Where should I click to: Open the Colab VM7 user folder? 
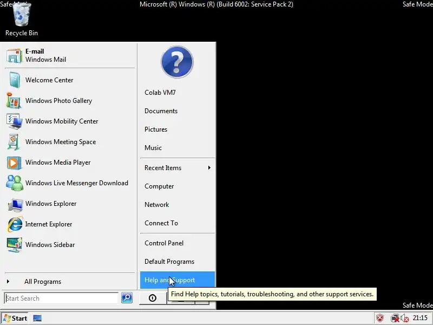[160, 93]
